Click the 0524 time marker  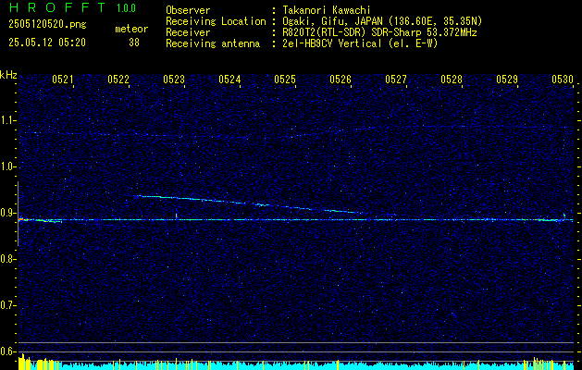pos(229,79)
